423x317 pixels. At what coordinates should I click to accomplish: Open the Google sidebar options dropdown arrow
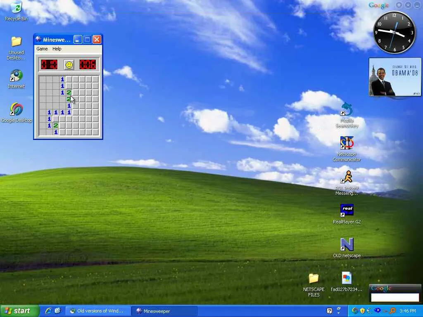click(408, 5)
